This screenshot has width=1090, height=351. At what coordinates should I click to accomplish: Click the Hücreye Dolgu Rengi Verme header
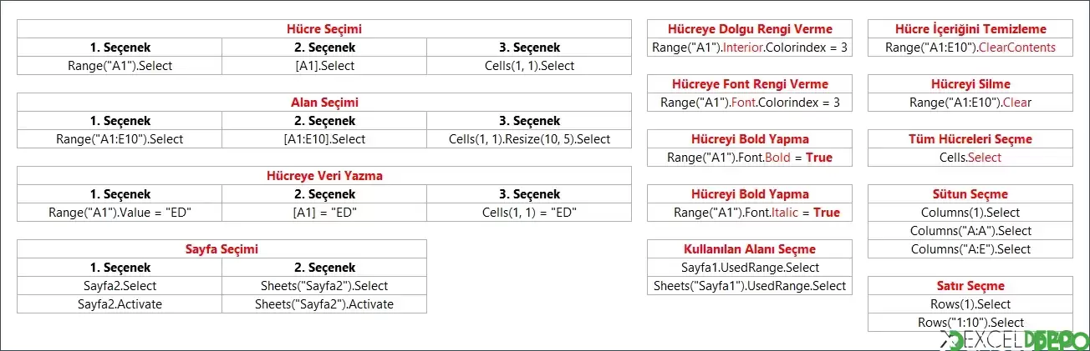click(x=750, y=29)
